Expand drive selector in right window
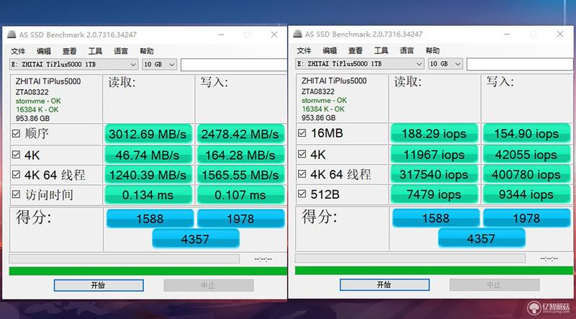This screenshot has height=319, width=576. 359,63
